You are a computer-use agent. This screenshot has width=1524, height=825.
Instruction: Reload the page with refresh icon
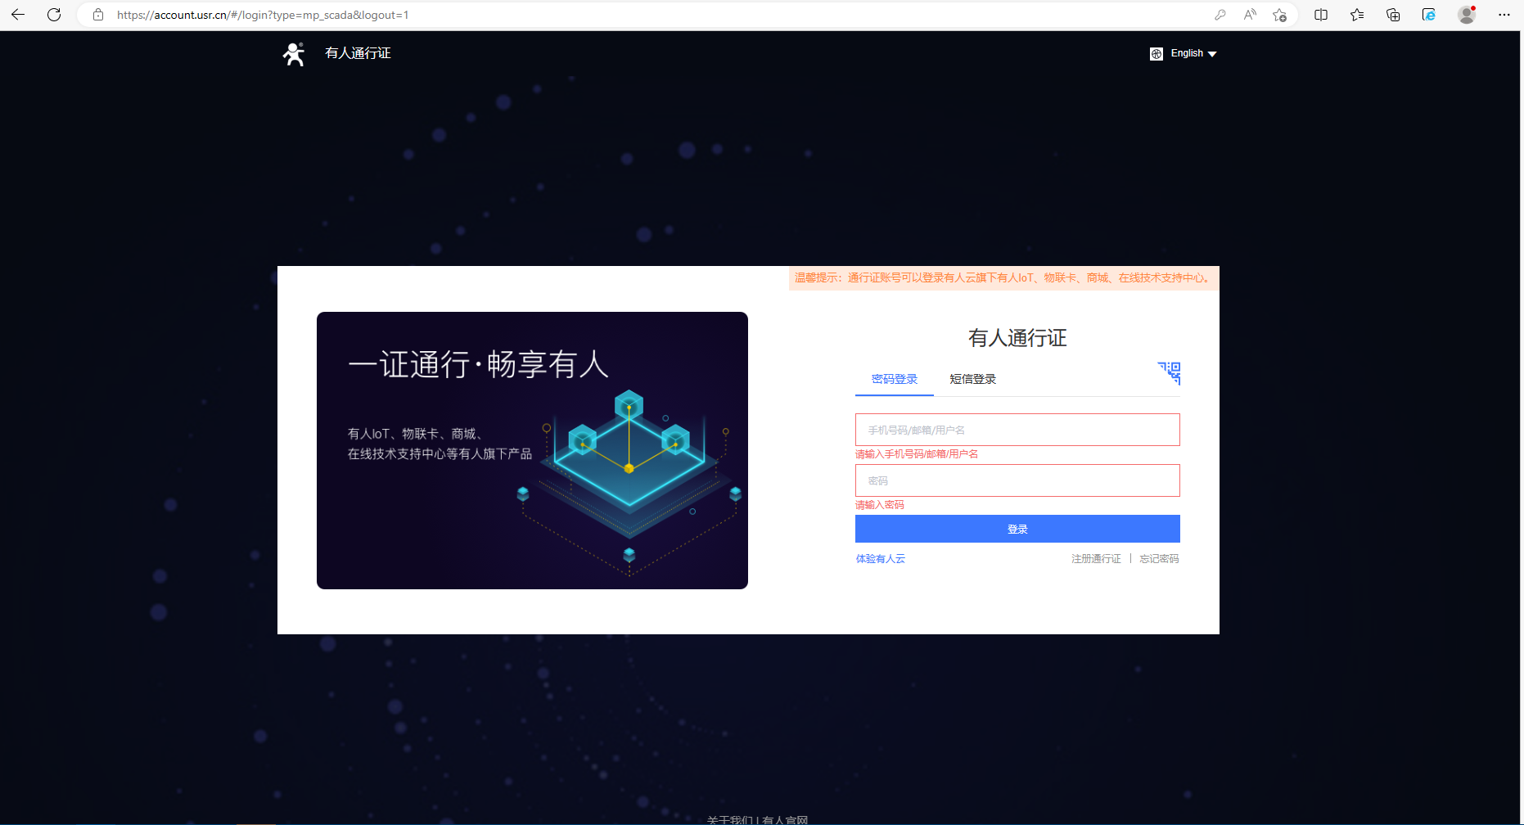54,15
